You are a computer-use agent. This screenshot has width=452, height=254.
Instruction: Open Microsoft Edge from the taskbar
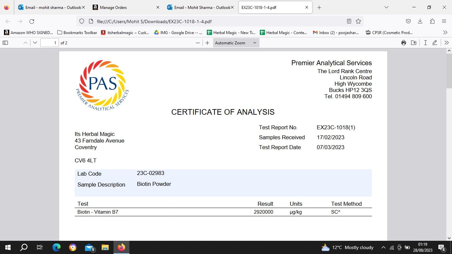pyautogui.click(x=57, y=247)
